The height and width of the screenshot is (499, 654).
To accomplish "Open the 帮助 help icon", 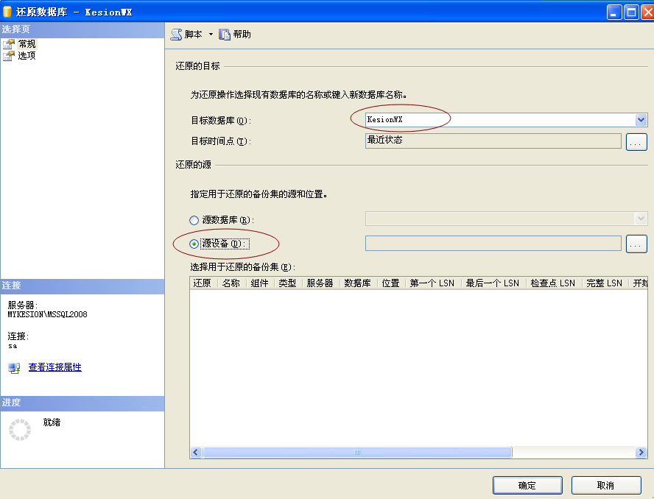I will pyautogui.click(x=225, y=35).
